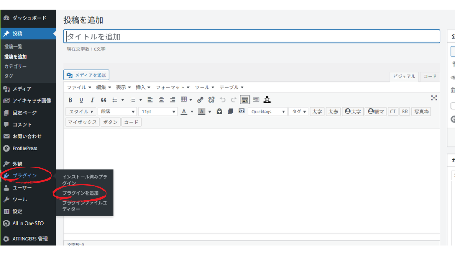Click the table insert icon
Screen dimensions: 455x255
coord(184,99)
